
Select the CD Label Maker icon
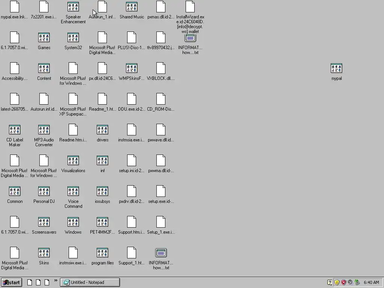coord(15,129)
